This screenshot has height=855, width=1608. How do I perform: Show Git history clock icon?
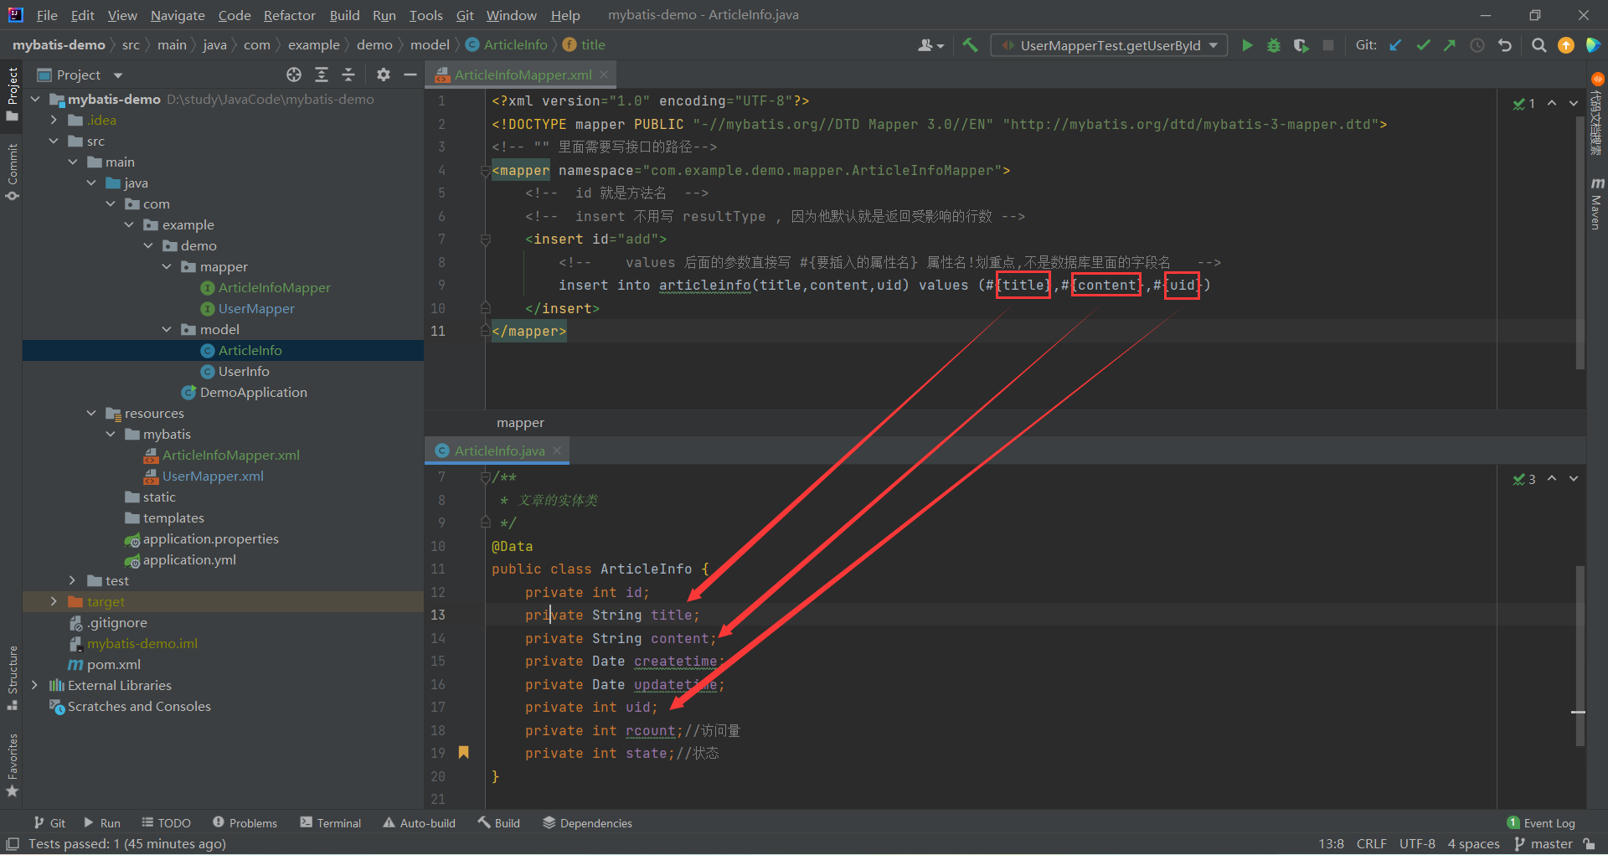(x=1477, y=45)
